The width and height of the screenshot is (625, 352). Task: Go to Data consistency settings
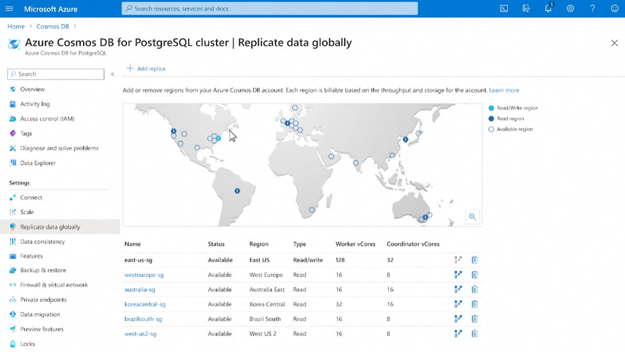click(x=42, y=242)
